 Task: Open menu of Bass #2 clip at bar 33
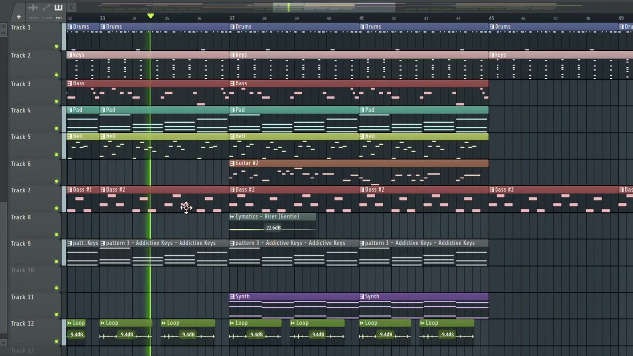103,190
